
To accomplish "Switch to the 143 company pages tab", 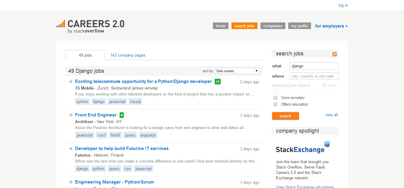I will [128, 55].
